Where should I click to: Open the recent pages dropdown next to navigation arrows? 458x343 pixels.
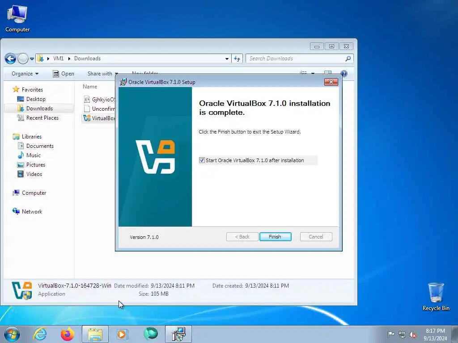click(32, 59)
